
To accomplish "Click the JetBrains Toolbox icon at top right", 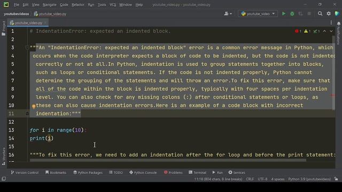I will coord(337,14).
